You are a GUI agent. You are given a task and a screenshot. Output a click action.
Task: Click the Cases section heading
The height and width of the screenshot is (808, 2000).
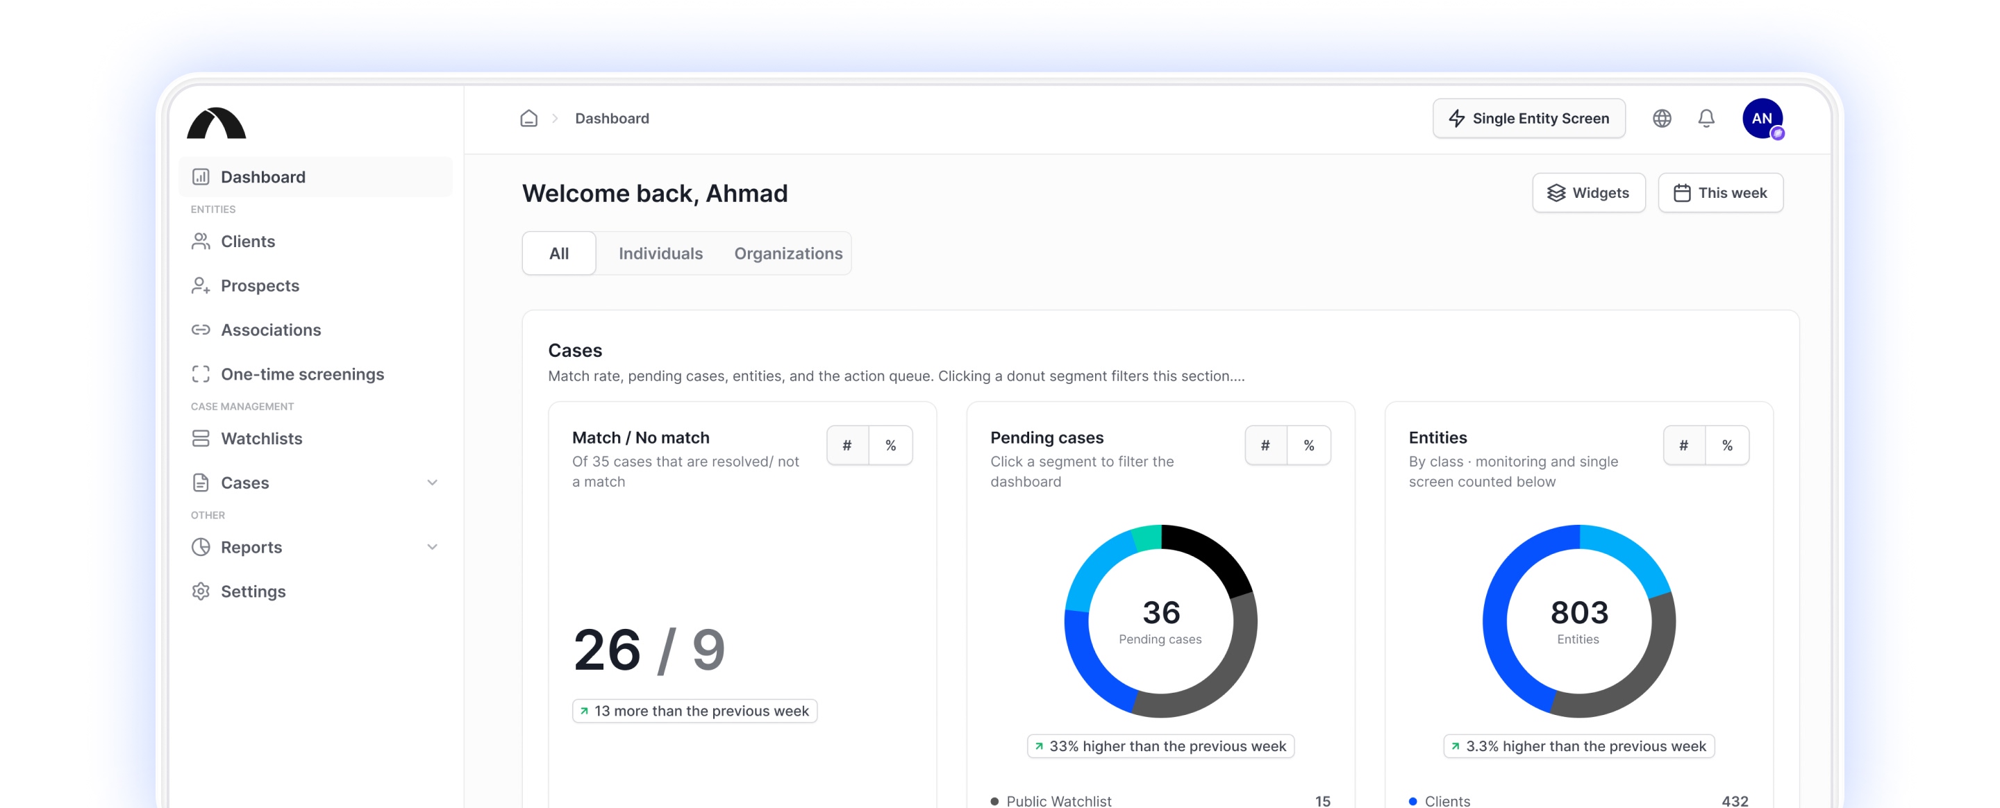pyautogui.click(x=574, y=350)
